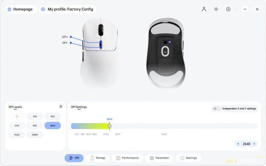The image size is (266, 166).
Task: Click the brightness theme icon
Action: pyautogui.click(x=216, y=9)
